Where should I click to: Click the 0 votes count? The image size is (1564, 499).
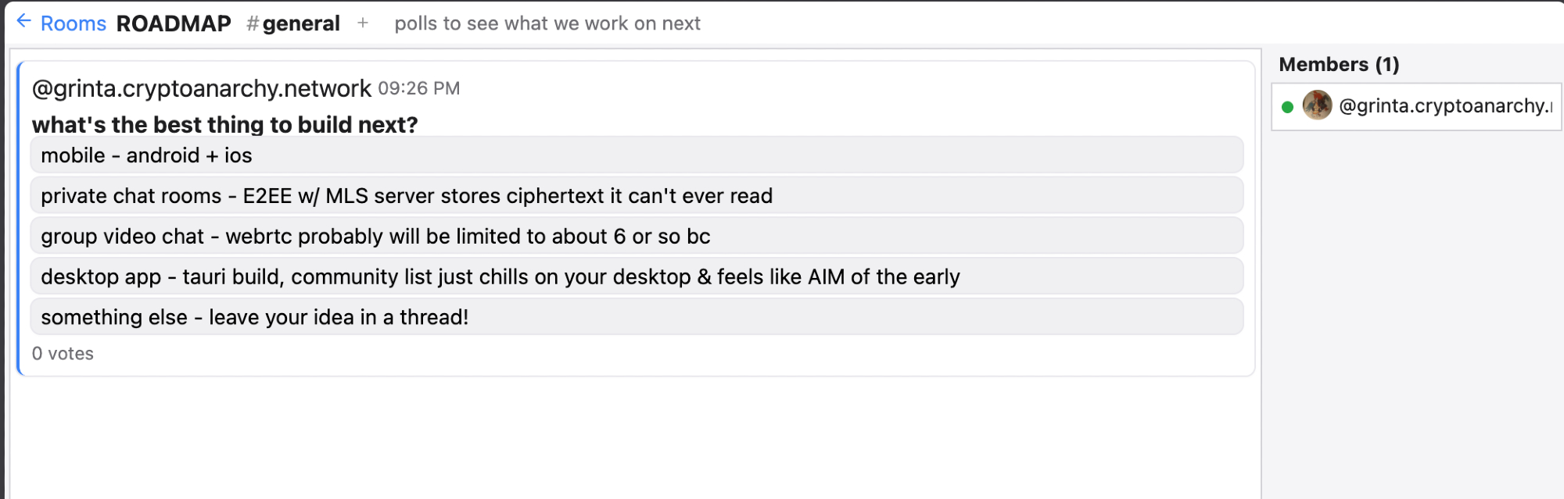pyautogui.click(x=63, y=354)
